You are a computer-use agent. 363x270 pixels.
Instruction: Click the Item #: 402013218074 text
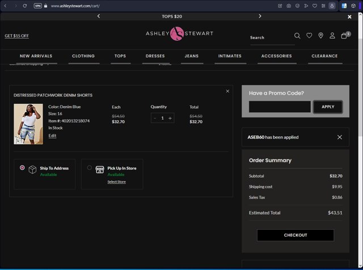click(69, 121)
